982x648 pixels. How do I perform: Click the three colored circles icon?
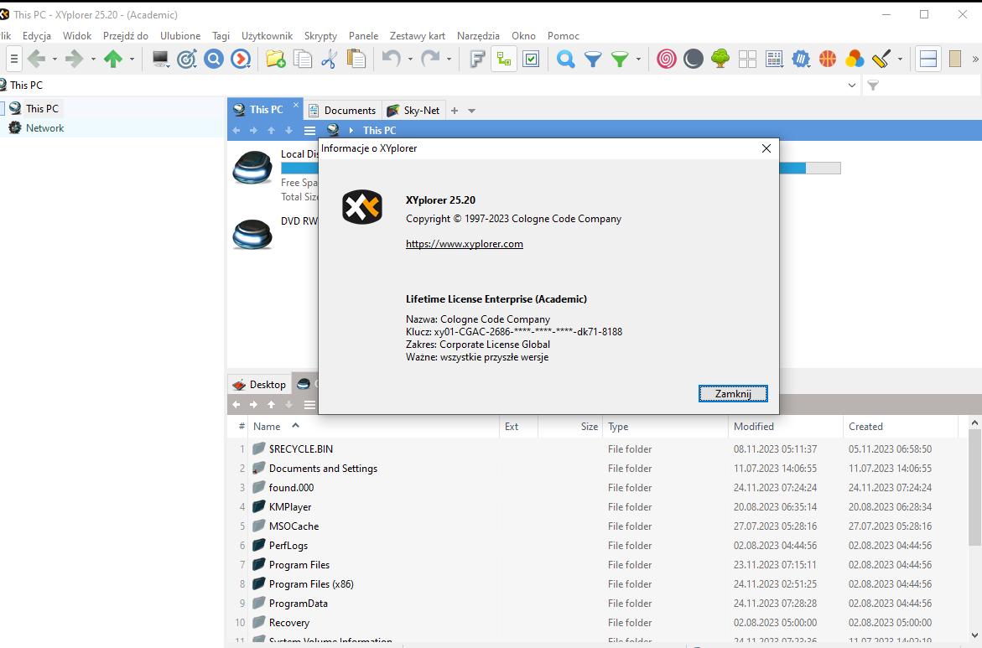855,60
